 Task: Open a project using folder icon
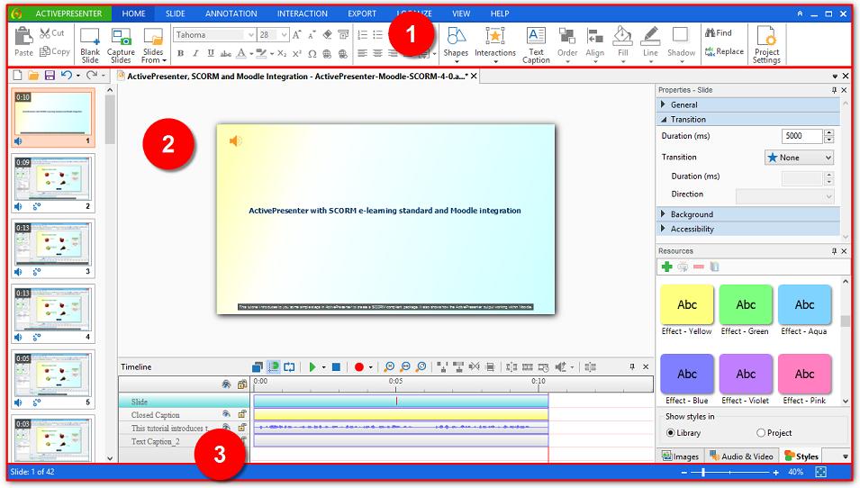click(x=33, y=75)
